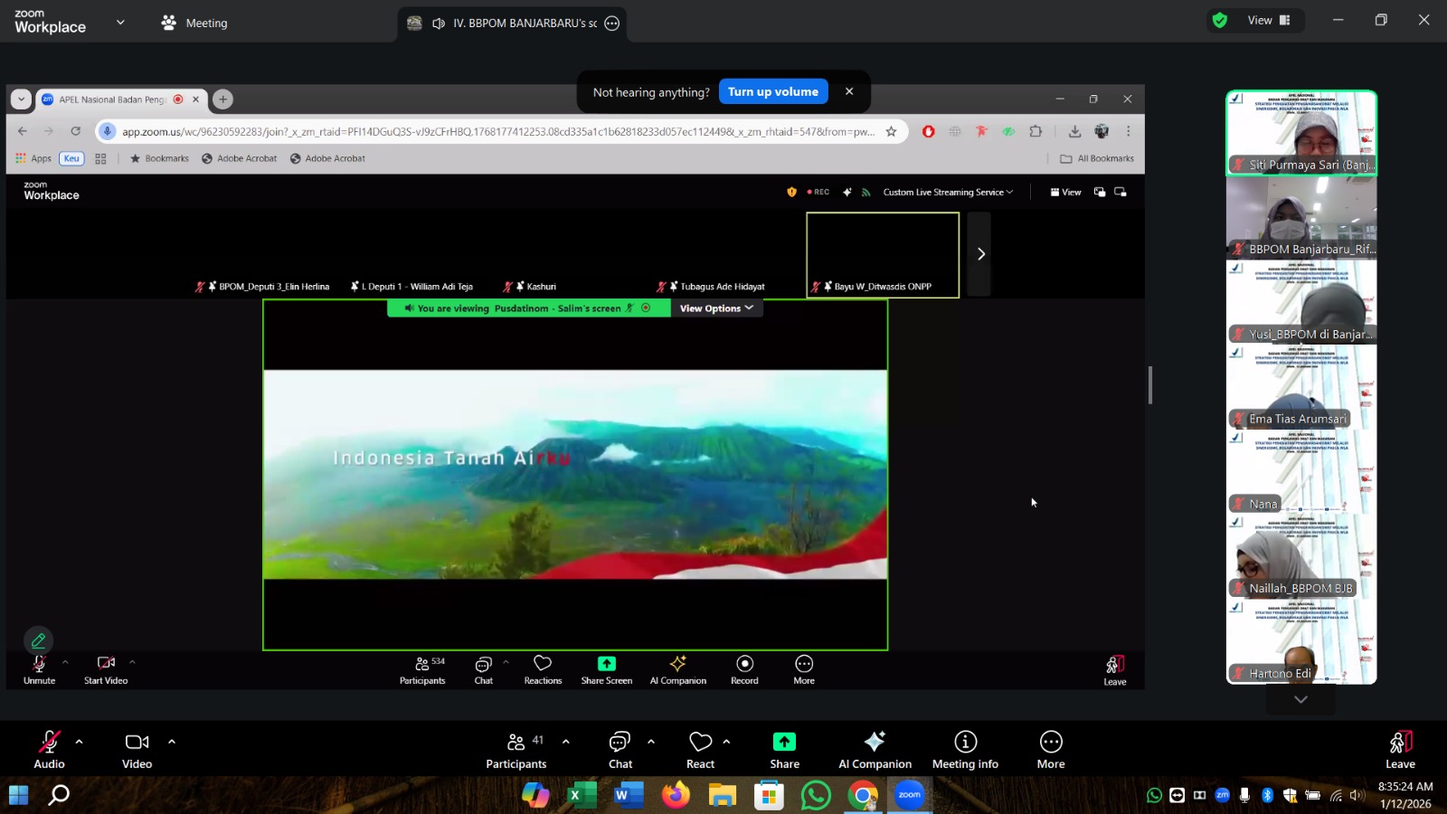
Task: Open the View layout menu
Action: [x=1268, y=20]
